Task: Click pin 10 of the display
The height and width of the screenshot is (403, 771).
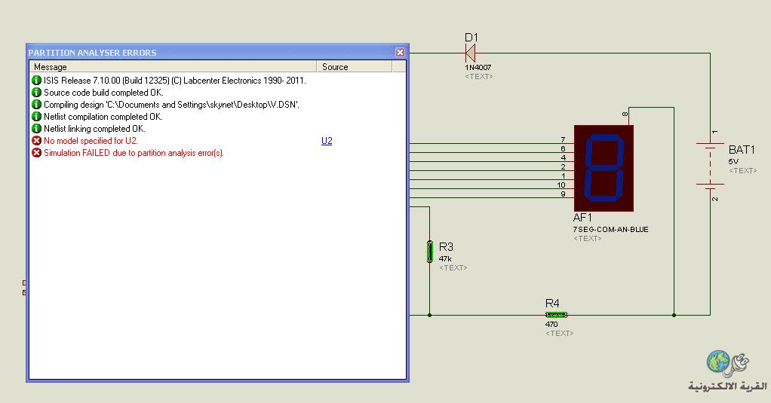Action: coord(561,185)
